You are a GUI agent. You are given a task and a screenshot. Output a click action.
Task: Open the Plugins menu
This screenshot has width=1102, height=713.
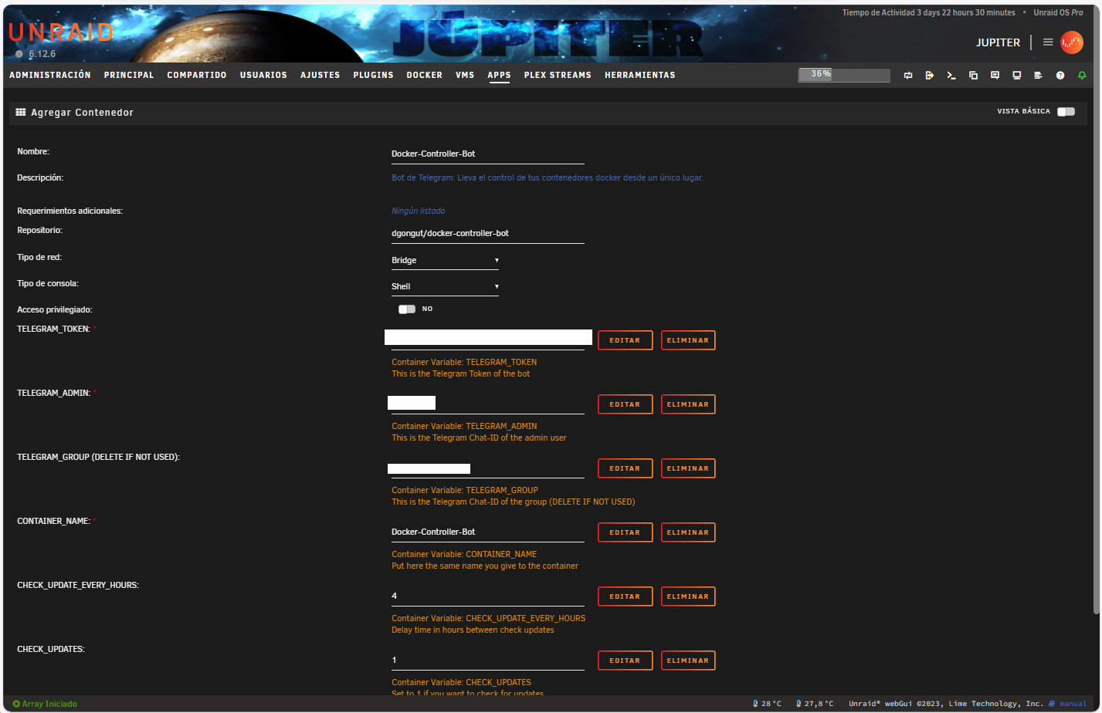pyautogui.click(x=373, y=75)
